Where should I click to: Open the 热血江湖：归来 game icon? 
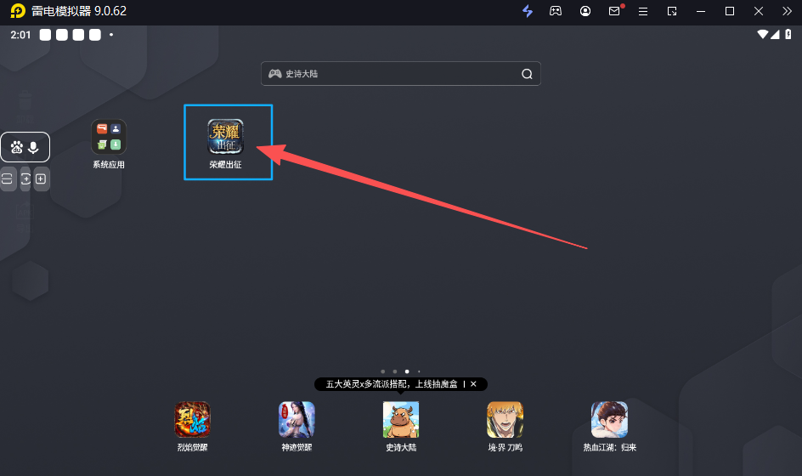pyautogui.click(x=609, y=419)
